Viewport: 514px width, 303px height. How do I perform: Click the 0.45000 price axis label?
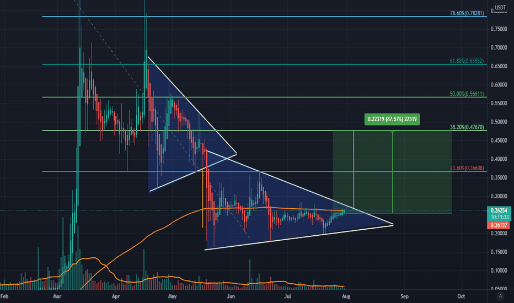click(499, 140)
